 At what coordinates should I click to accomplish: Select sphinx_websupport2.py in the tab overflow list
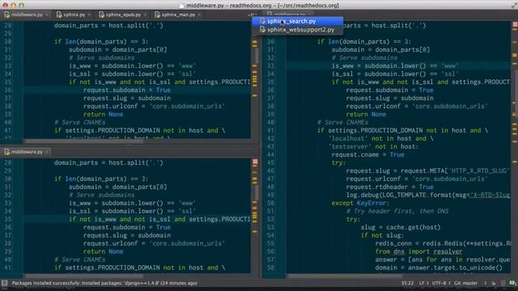[x=297, y=30]
